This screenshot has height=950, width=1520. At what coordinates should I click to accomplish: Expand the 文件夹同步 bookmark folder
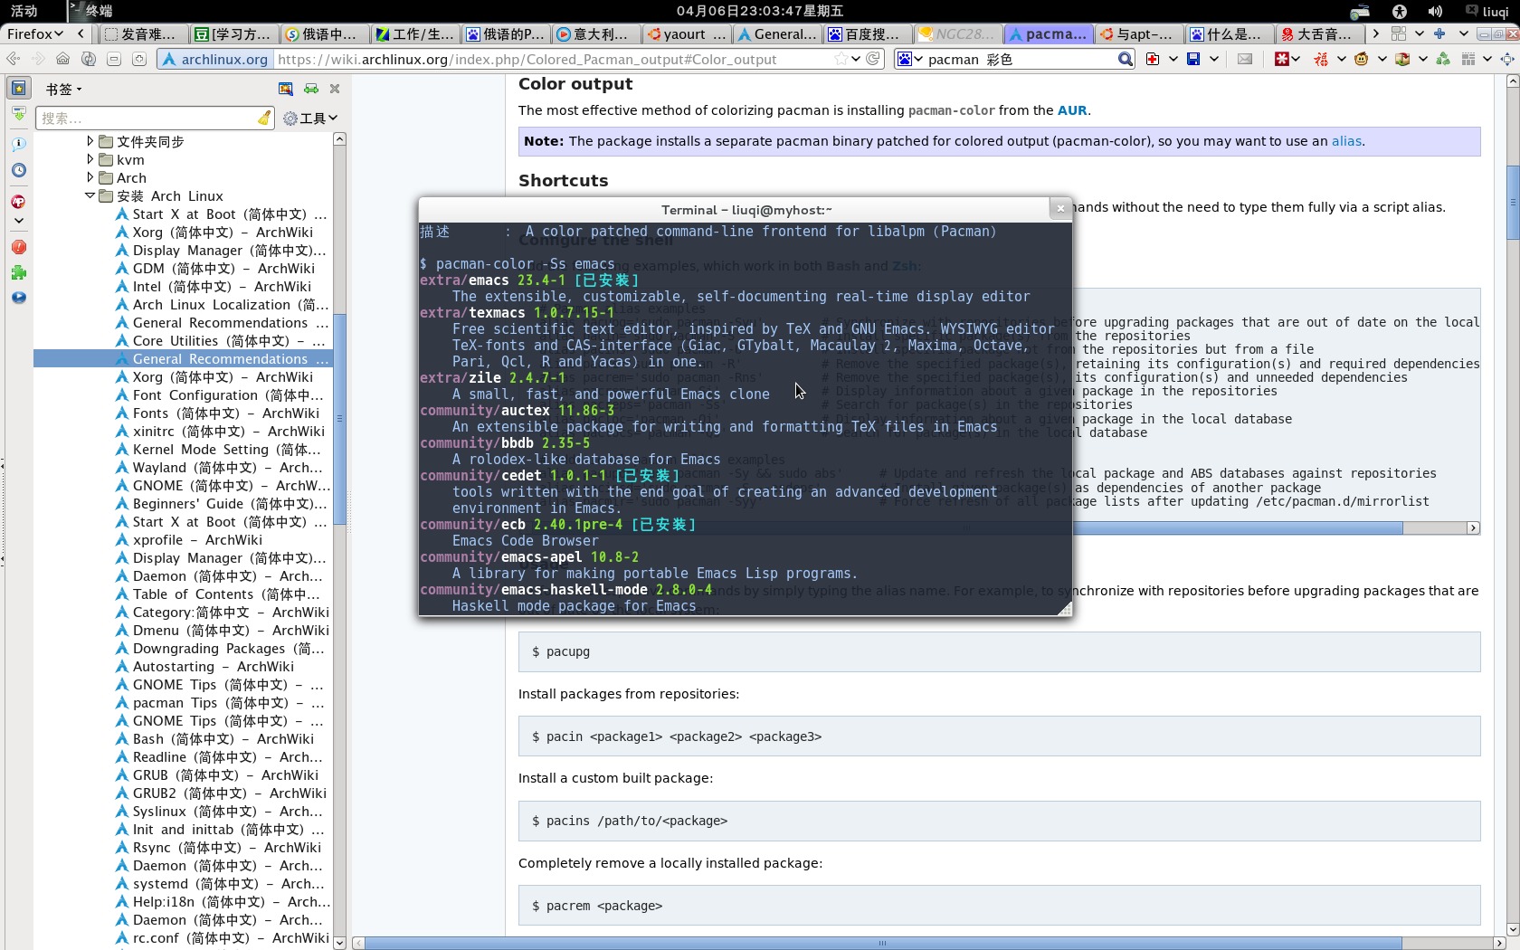pos(90,141)
